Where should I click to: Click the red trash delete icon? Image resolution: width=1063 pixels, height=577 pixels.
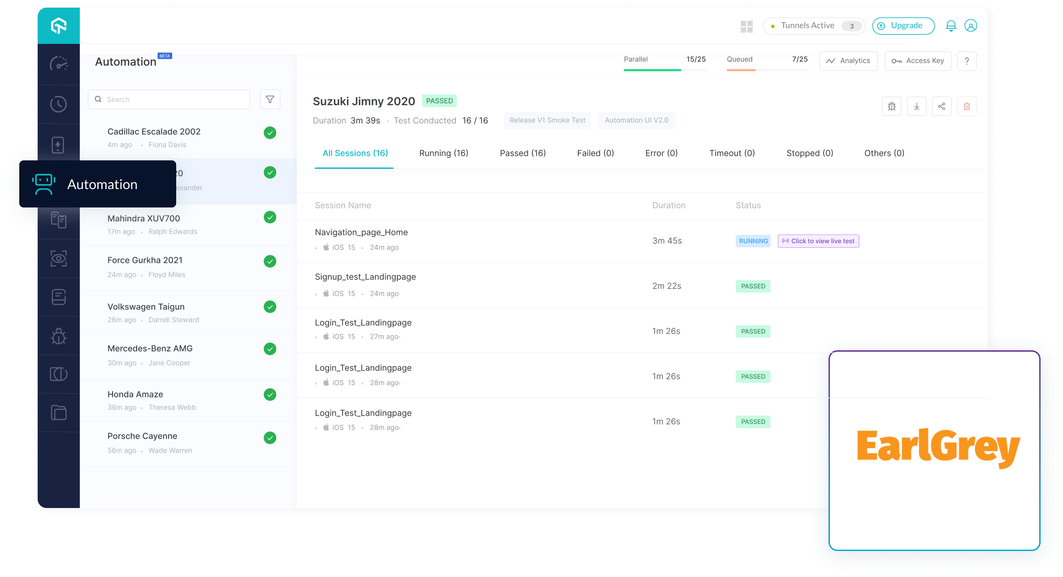967,107
